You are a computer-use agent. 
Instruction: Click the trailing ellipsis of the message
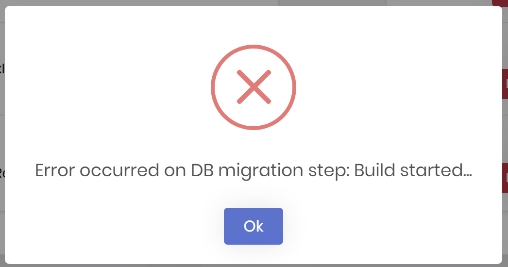pos(467,174)
